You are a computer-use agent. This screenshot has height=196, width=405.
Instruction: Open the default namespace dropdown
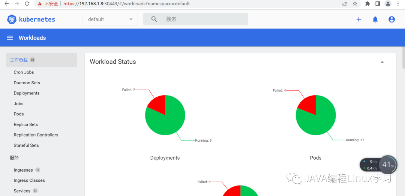coord(110,19)
